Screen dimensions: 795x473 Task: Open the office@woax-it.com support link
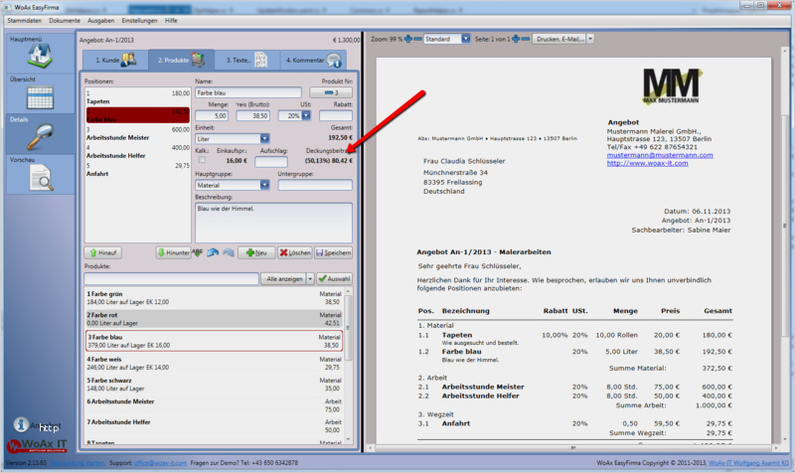click(160, 463)
